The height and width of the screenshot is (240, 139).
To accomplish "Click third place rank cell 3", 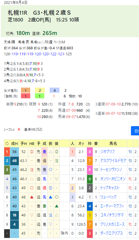I will pyautogui.click(x=7, y=170).
